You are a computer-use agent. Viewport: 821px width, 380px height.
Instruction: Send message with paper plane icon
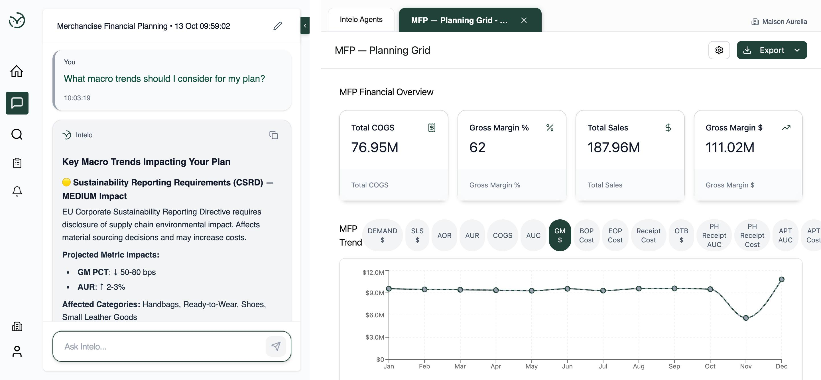click(x=276, y=346)
